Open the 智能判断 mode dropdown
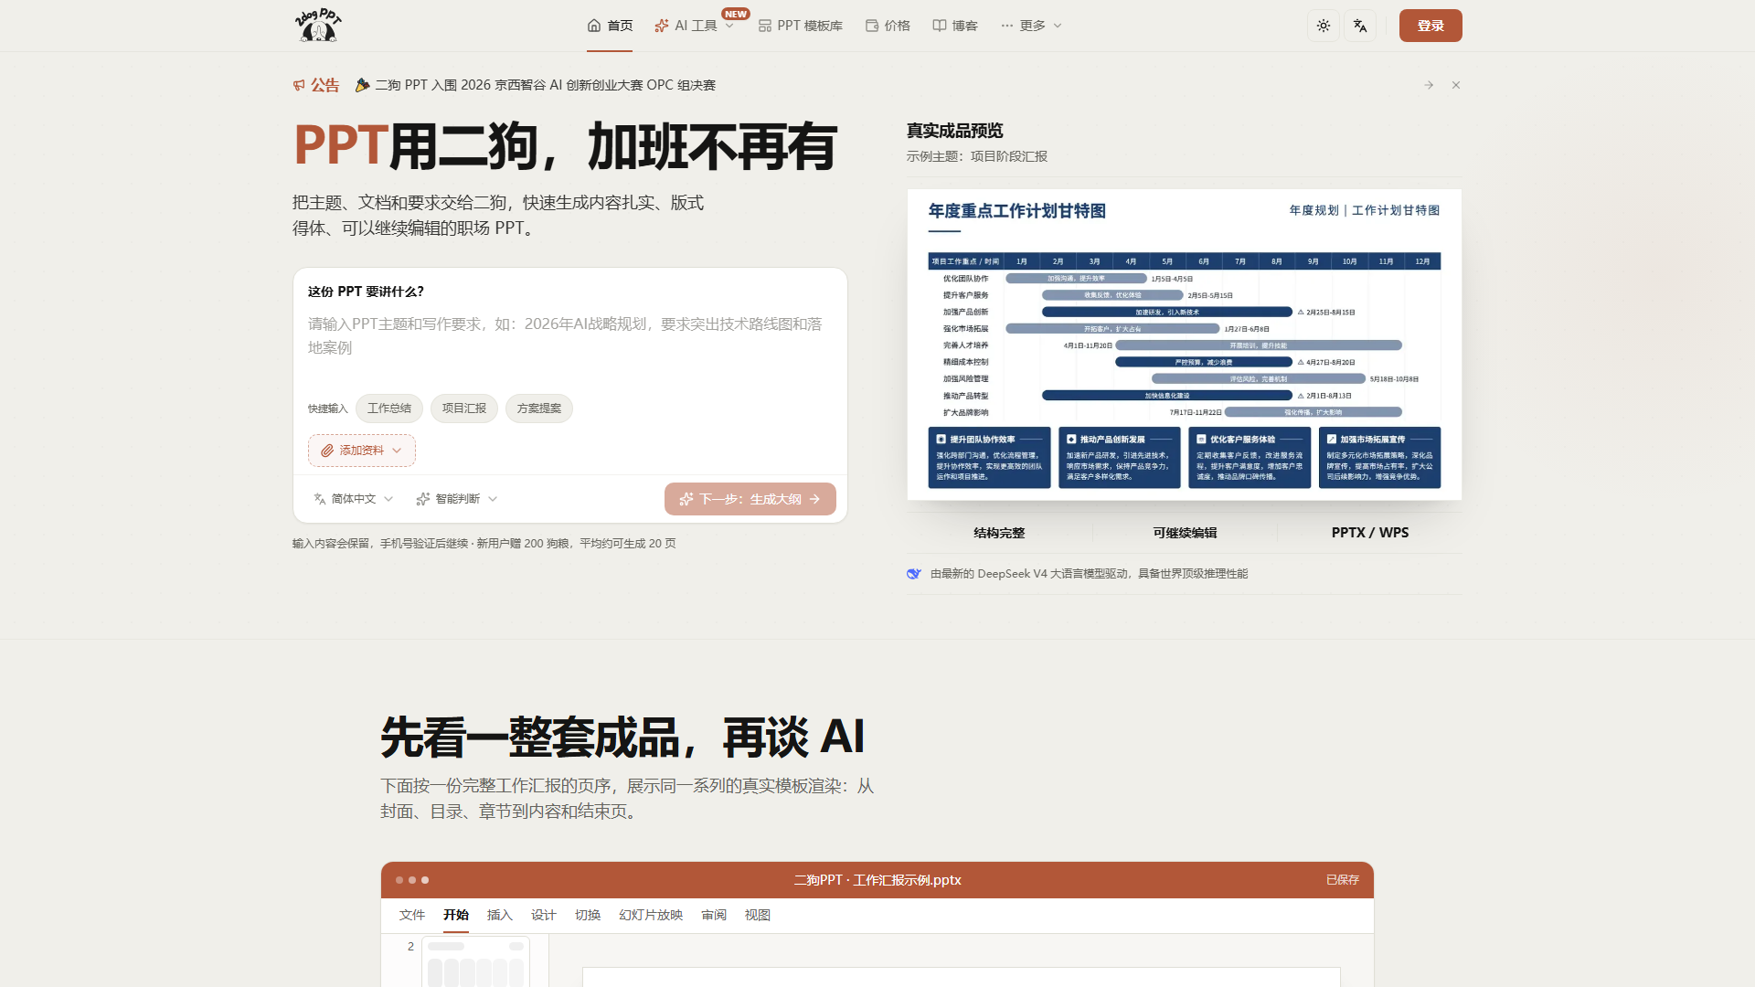Viewport: 1755px width, 987px height. tap(457, 499)
